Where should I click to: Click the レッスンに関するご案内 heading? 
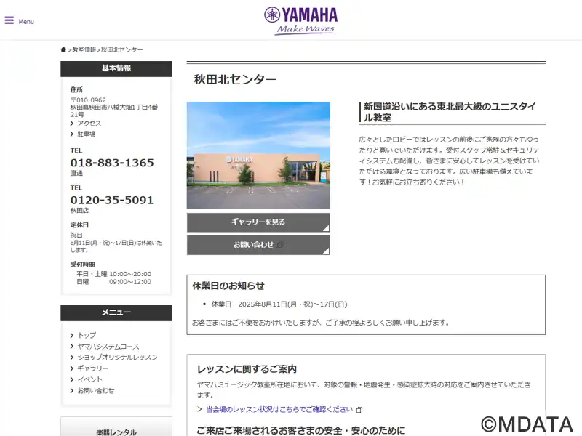[247, 369]
